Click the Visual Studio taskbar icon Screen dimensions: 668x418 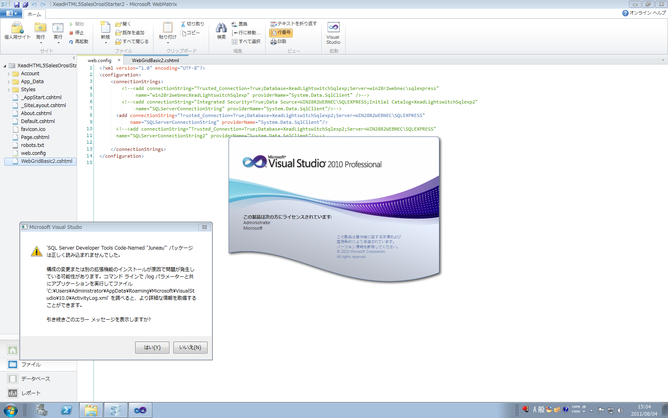tap(140, 410)
